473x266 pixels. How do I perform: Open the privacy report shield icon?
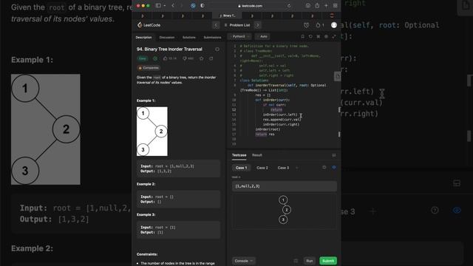click(202, 5)
